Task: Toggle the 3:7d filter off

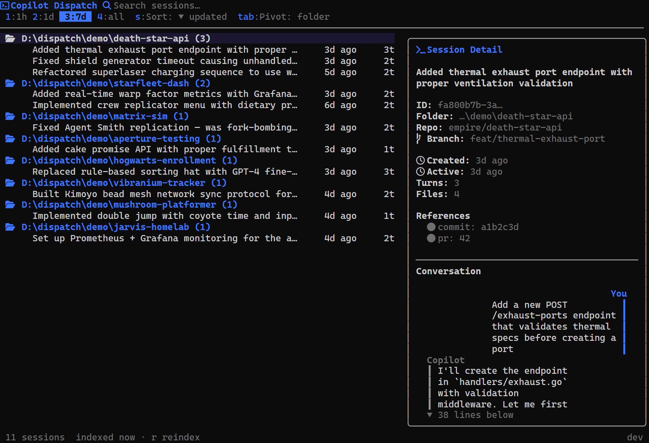Action: pyautogui.click(x=75, y=16)
